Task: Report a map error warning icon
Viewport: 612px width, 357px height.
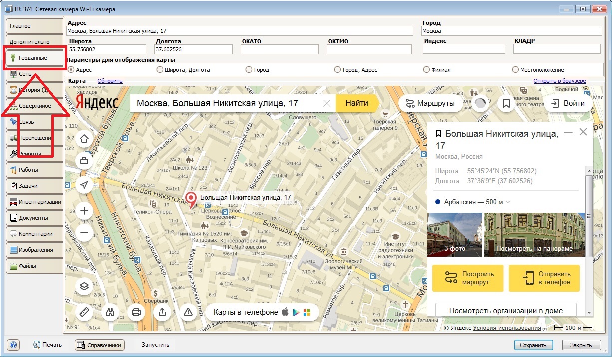Action: [x=188, y=312]
